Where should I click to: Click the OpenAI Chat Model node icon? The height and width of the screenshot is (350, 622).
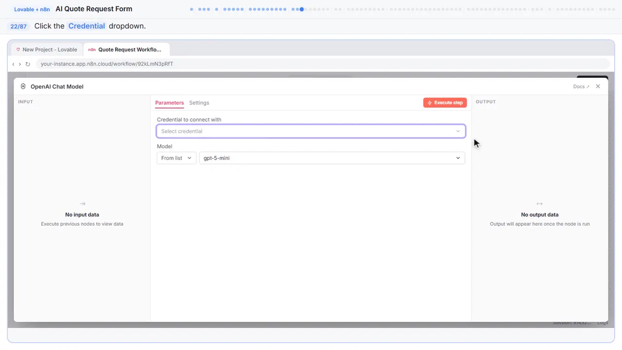point(23,87)
